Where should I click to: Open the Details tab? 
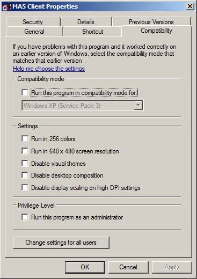coord(86,22)
